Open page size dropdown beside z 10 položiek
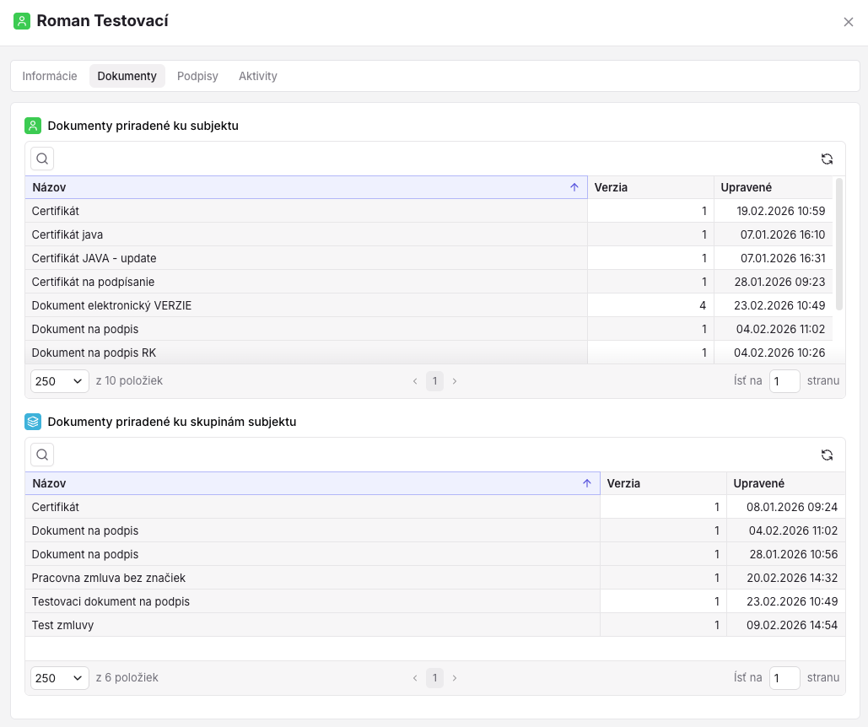This screenshot has width=868, height=727. coord(60,381)
